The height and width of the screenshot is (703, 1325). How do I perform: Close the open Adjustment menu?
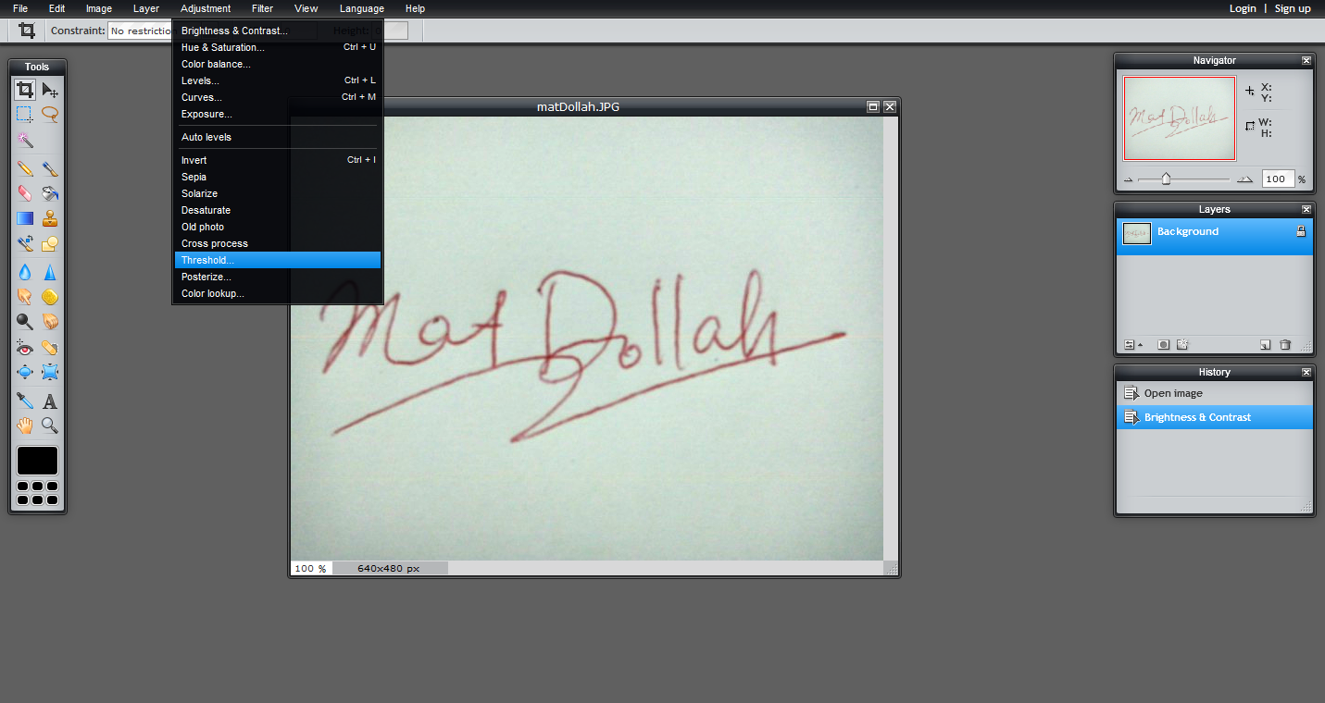tap(206, 8)
